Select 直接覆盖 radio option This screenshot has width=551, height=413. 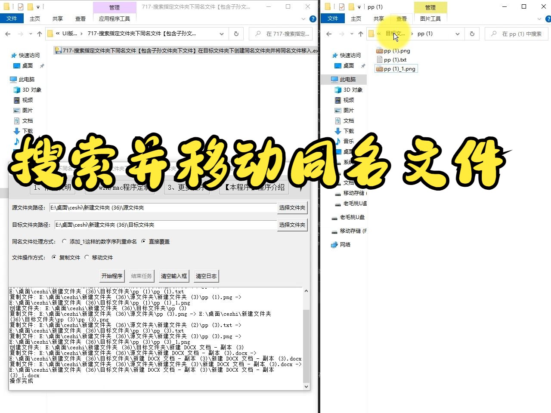[x=155, y=241]
